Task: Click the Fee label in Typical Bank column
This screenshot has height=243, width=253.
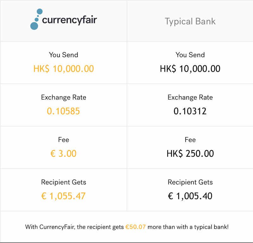Action: point(190,140)
